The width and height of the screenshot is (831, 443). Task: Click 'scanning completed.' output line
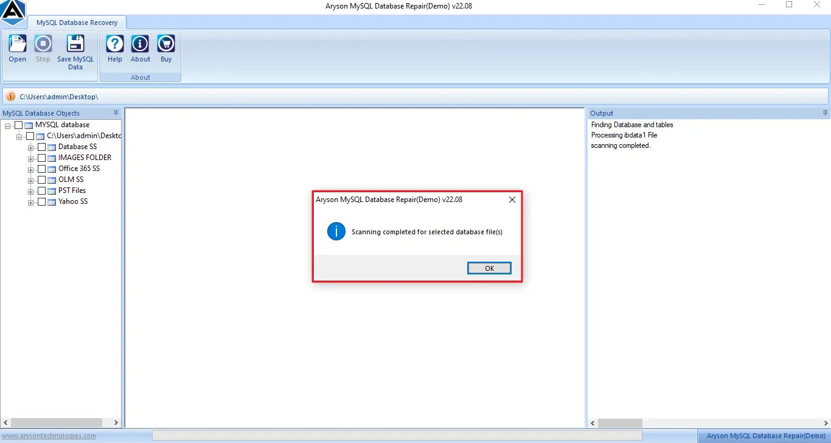point(621,145)
